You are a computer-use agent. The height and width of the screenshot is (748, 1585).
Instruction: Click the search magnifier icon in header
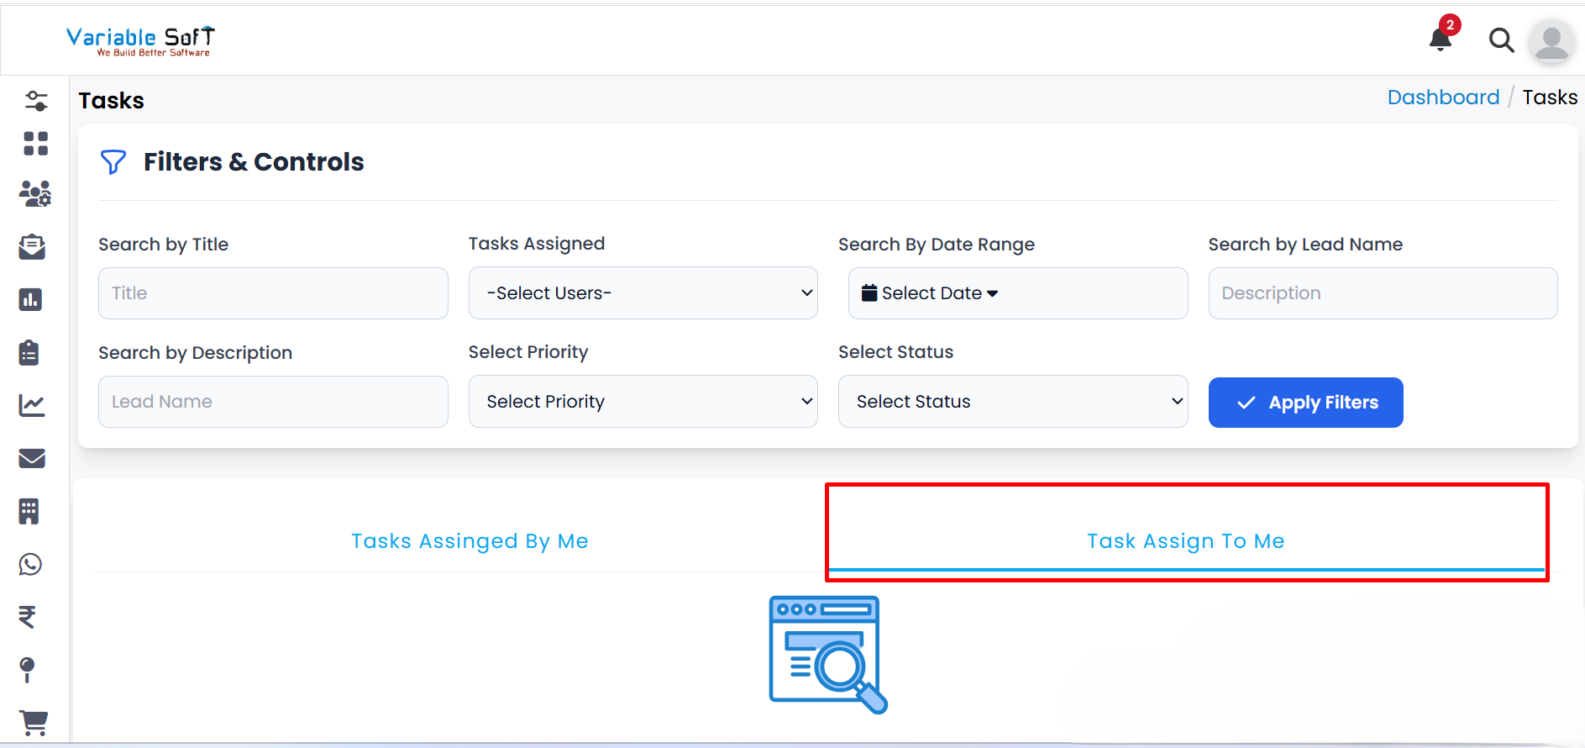pyautogui.click(x=1500, y=40)
